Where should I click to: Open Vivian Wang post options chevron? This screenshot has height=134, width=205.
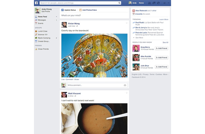[x=127, y=23]
